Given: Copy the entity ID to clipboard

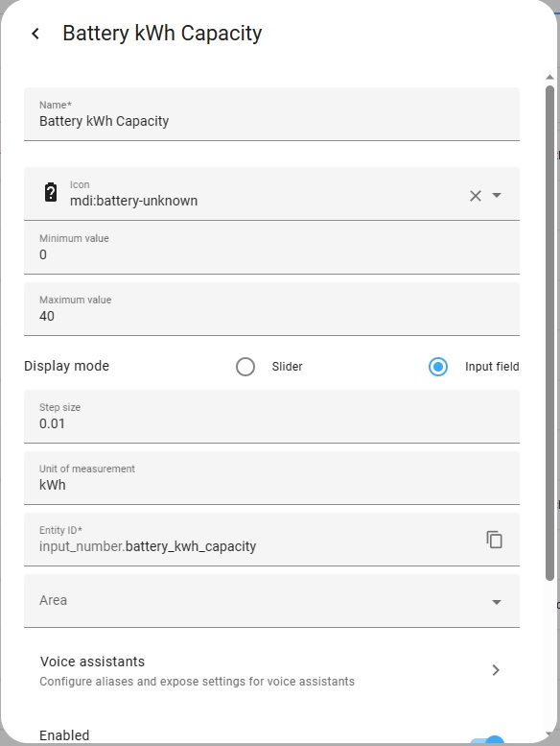Looking at the screenshot, I should [x=495, y=540].
